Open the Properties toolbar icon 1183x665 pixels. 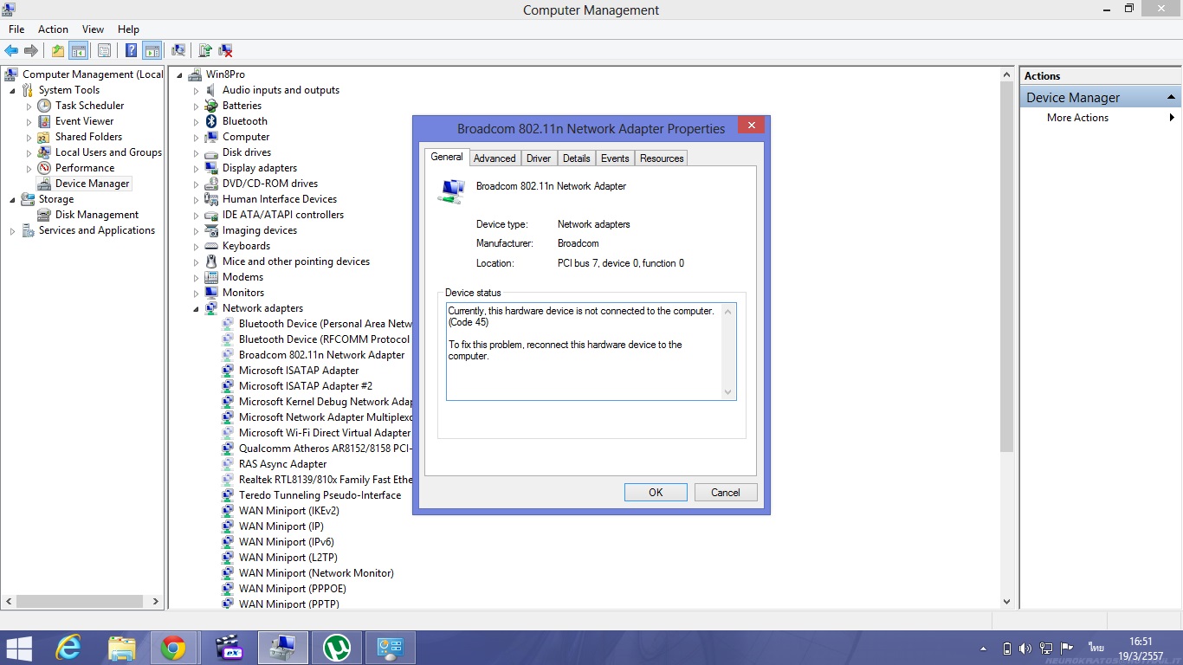[x=104, y=50]
